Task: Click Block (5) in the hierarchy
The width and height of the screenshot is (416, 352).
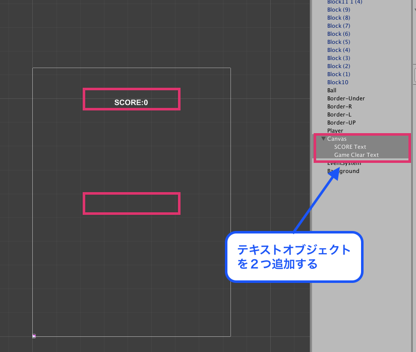Action: click(x=338, y=42)
